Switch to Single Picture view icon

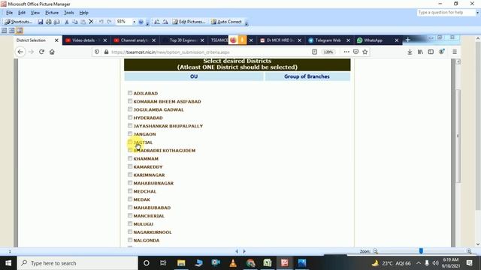pyautogui.click(x=20, y=31)
